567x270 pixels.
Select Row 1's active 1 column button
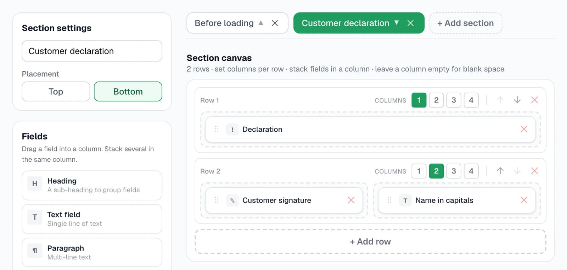coord(419,100)
